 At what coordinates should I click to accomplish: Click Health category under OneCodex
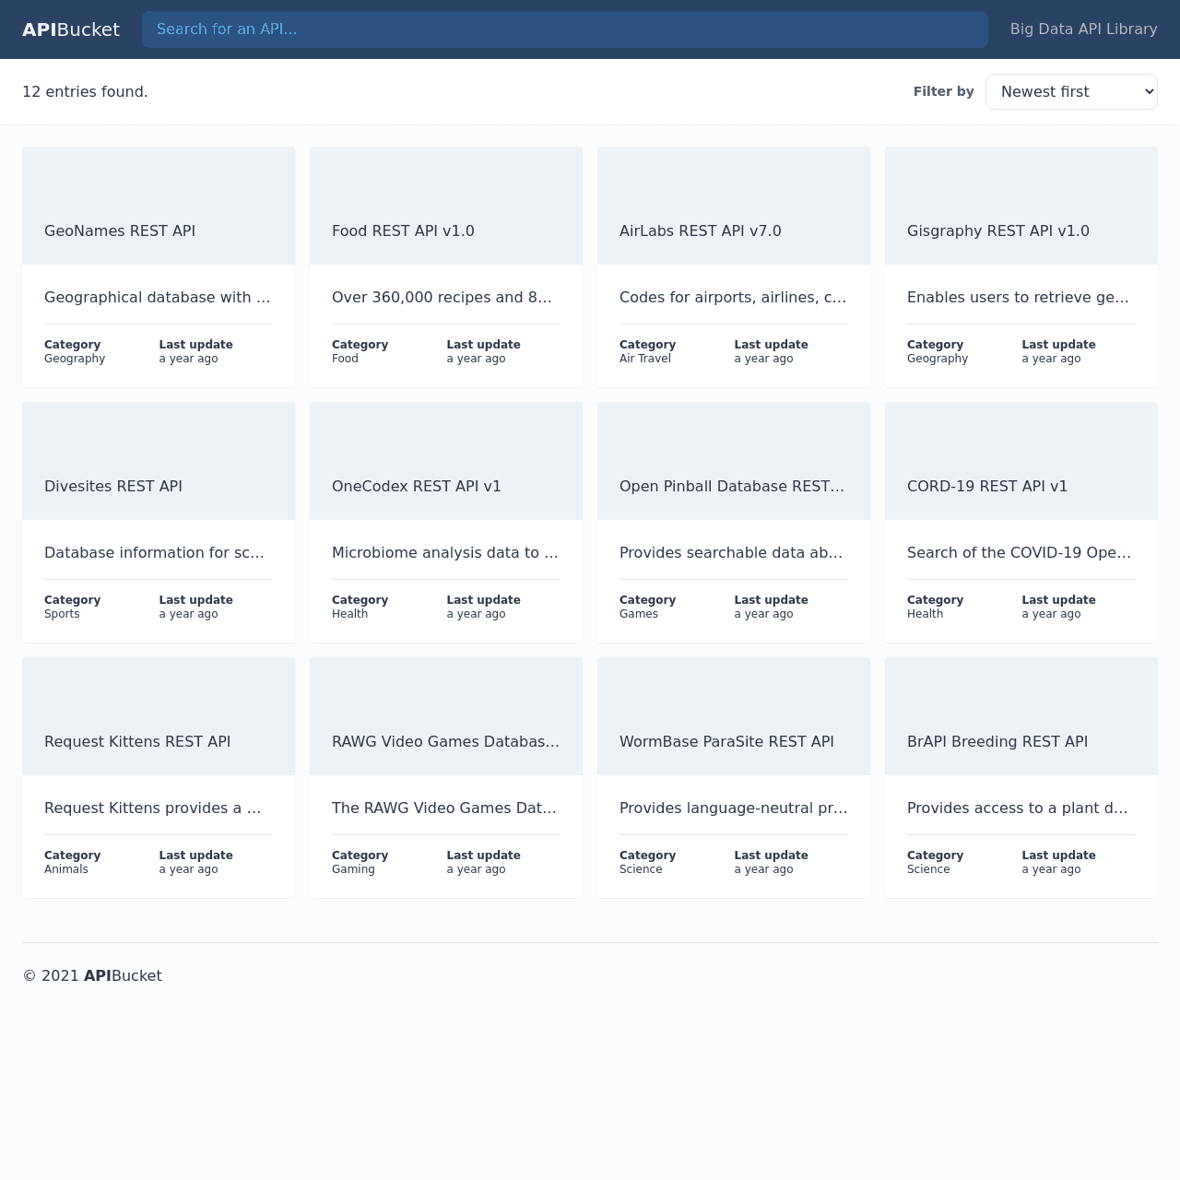(349, 614)
